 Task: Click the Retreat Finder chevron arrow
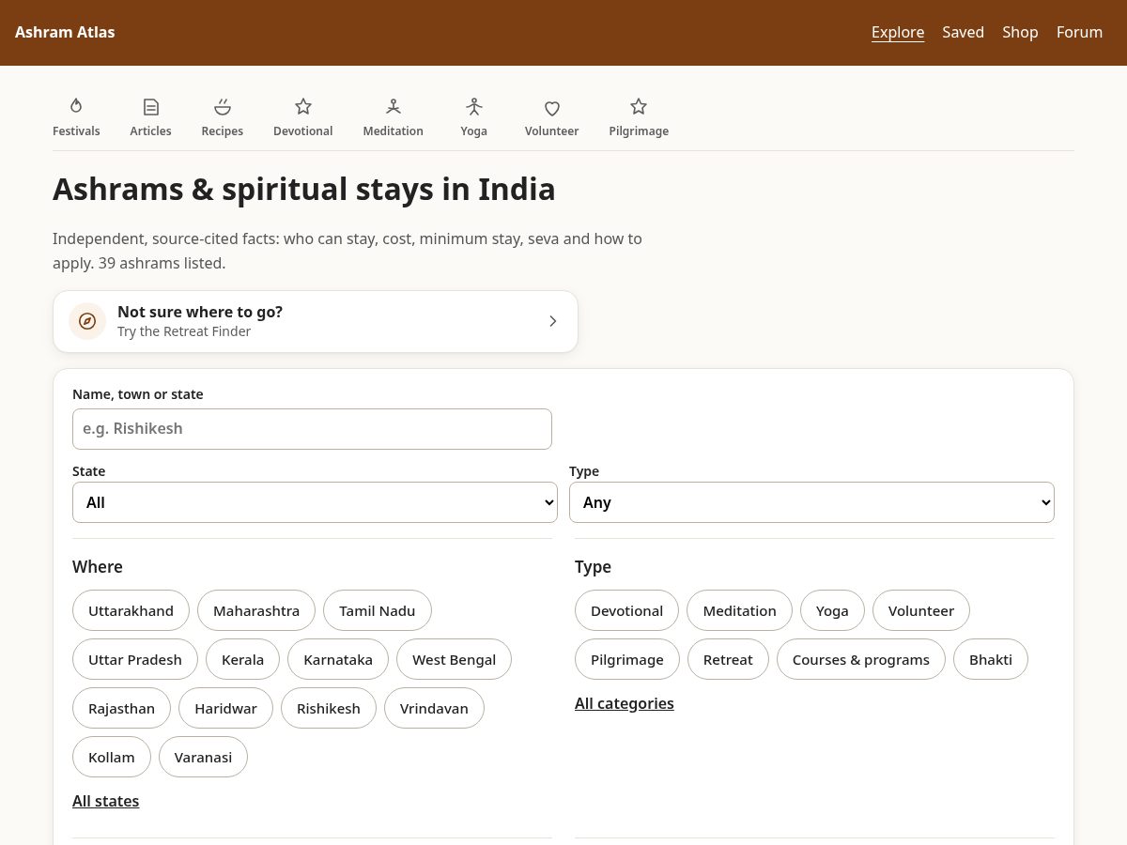[552, 321]
